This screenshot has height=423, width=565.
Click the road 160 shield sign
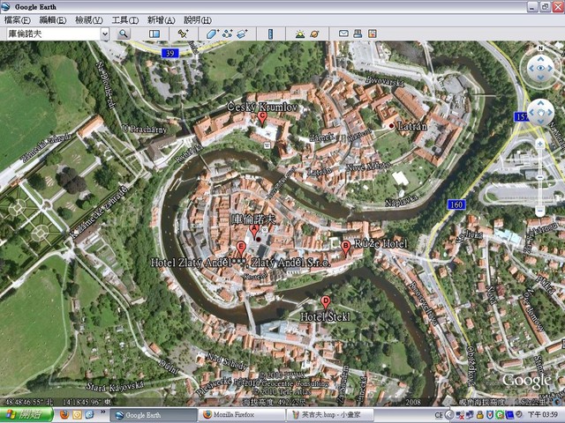(x=456, y=204)
